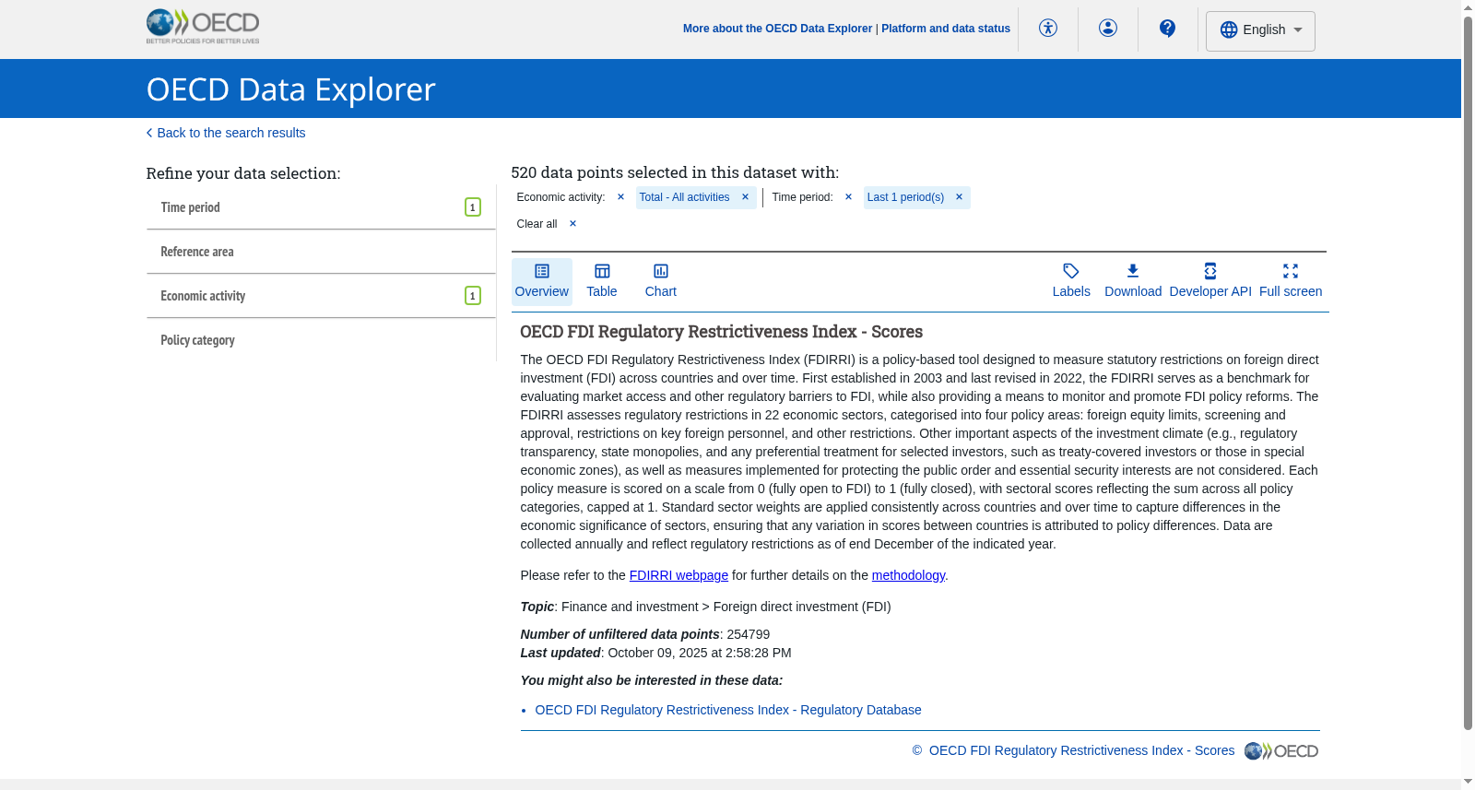Open the user account icon

coord(1108,28)
